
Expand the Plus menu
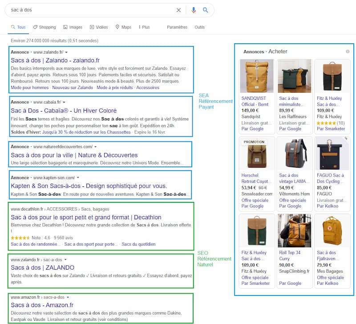(x=144, y=27)
